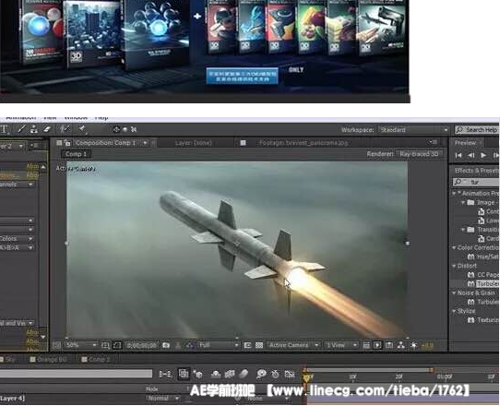Image resolution: width=500 pixels, height=406 pixels.
Task: Toggle Transparency Grid in viewer footer
Action: [x=259, y=345]
